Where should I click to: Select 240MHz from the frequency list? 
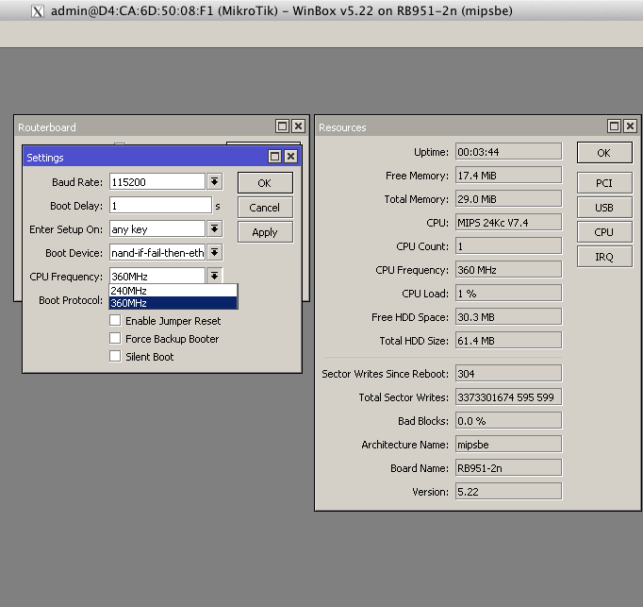click(173, 291)
